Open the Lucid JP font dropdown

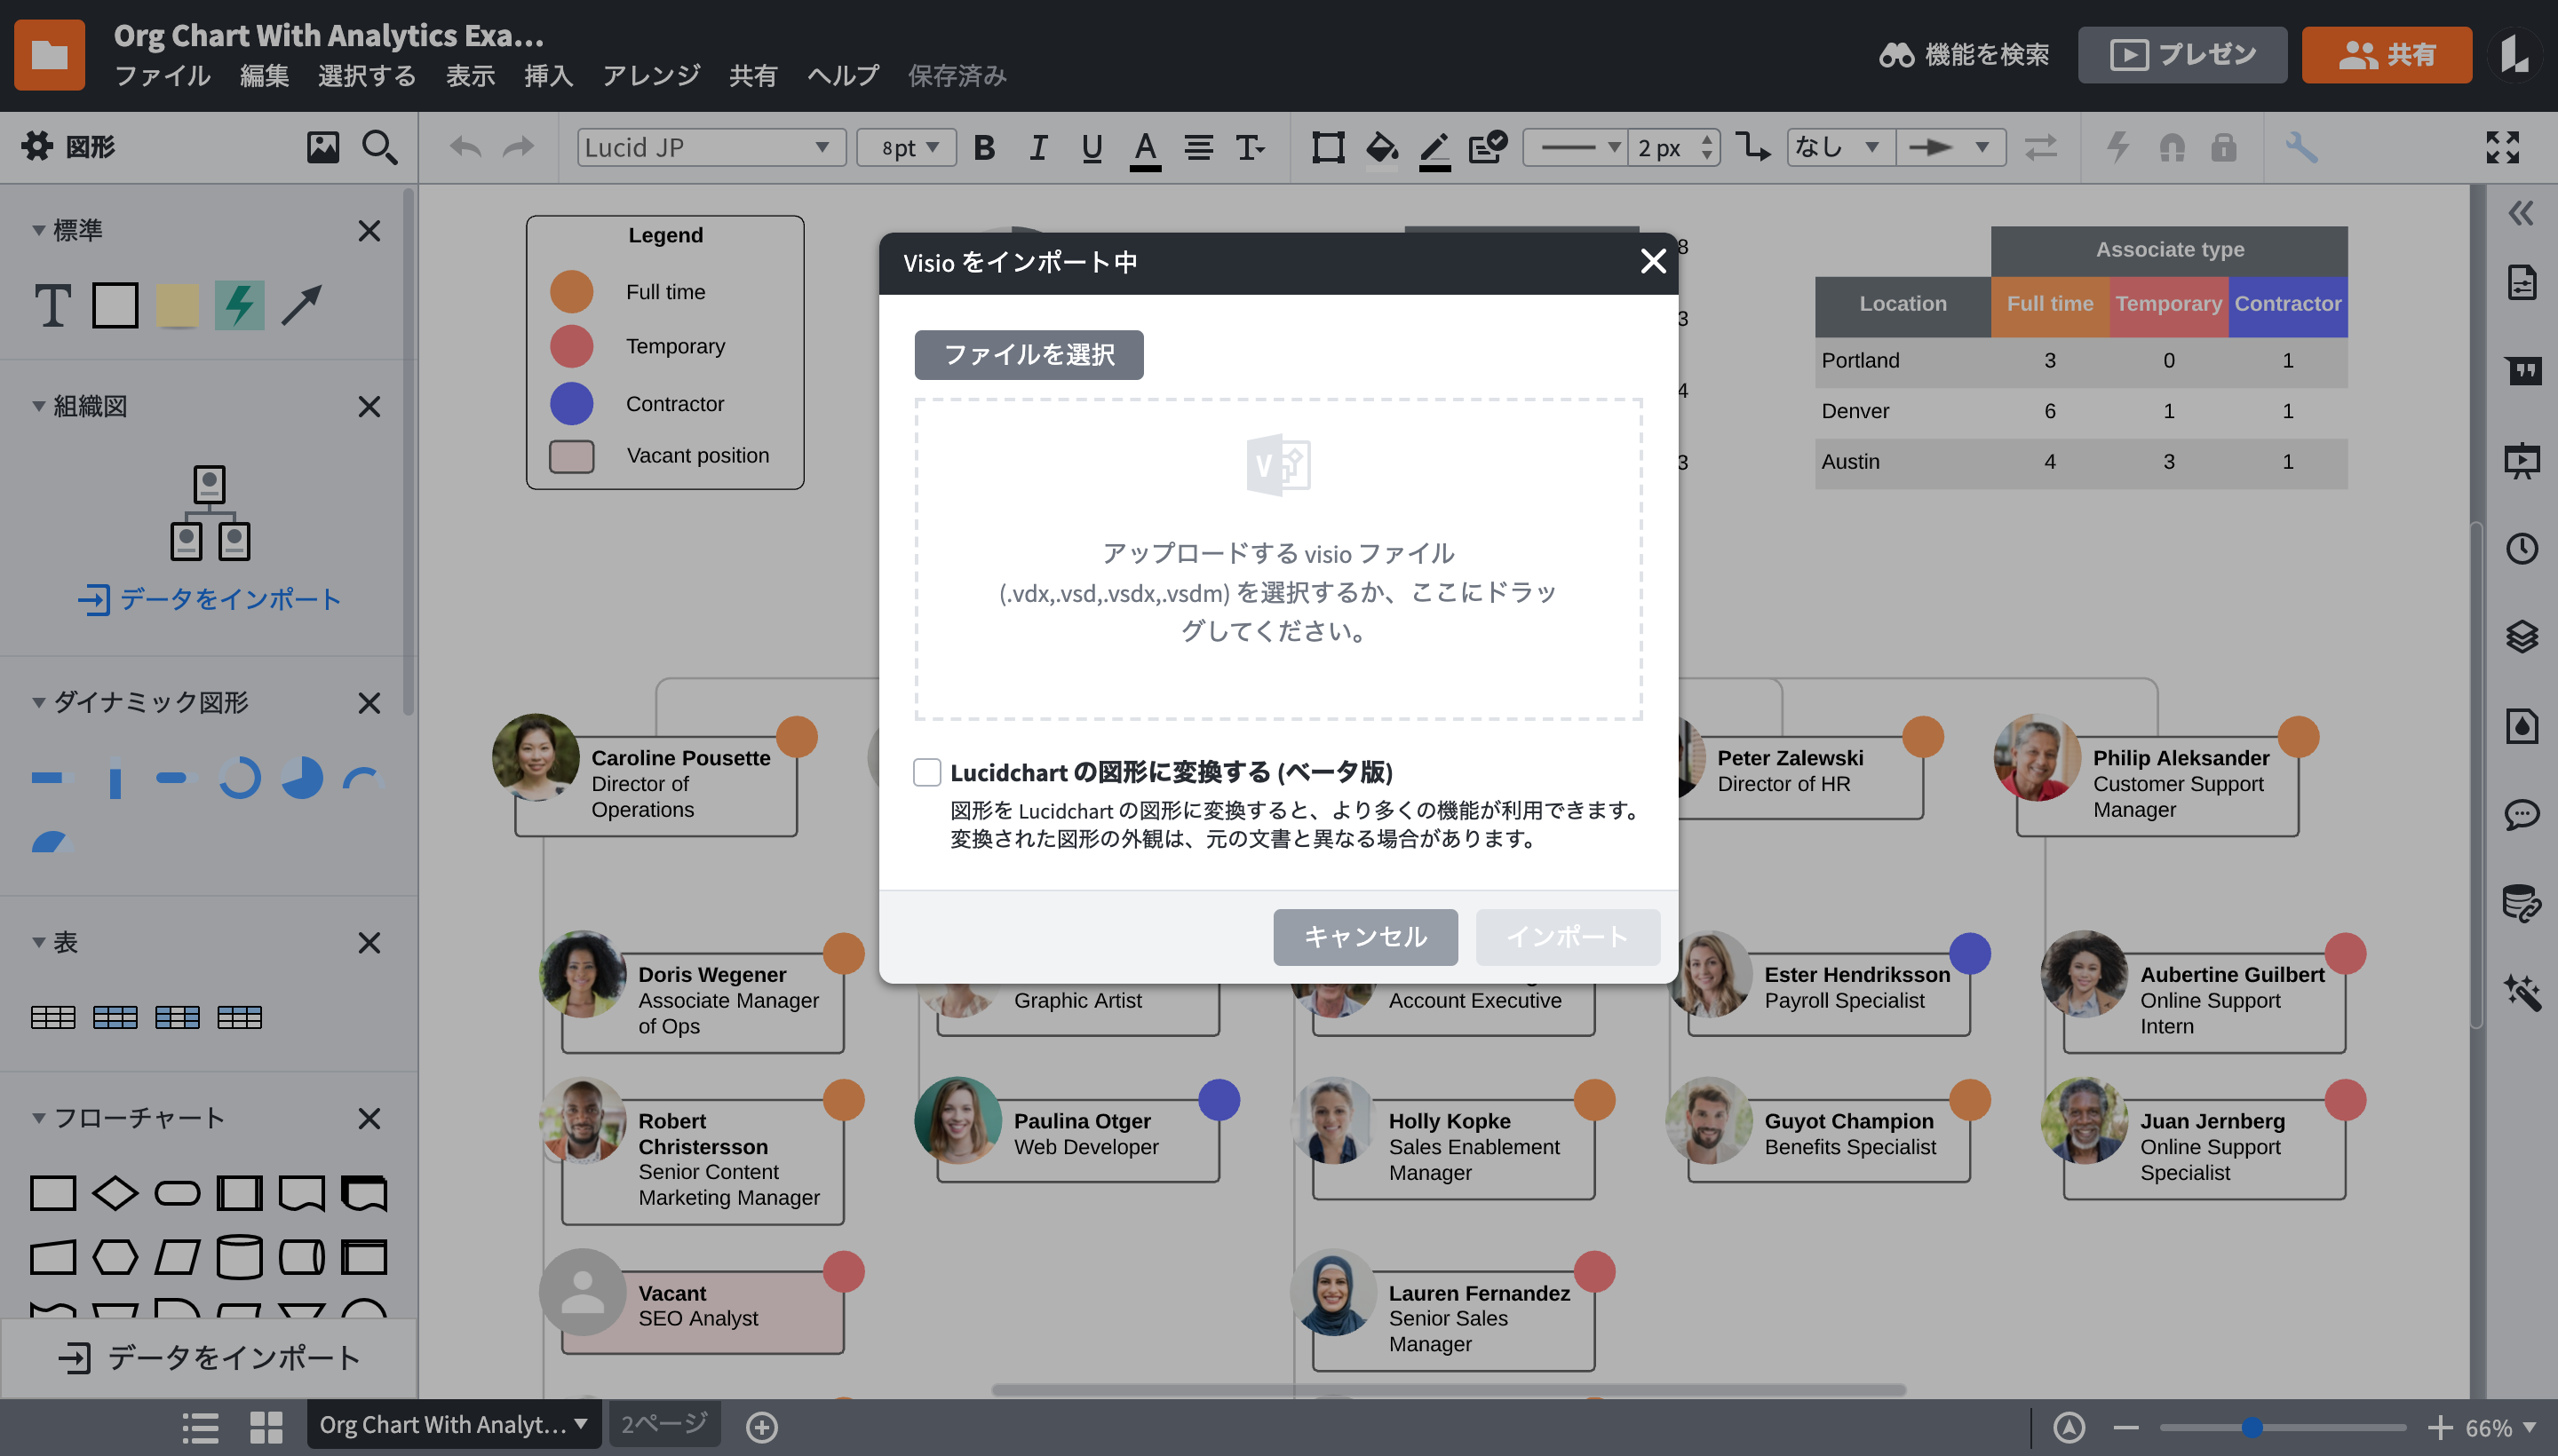pos(711,147)
